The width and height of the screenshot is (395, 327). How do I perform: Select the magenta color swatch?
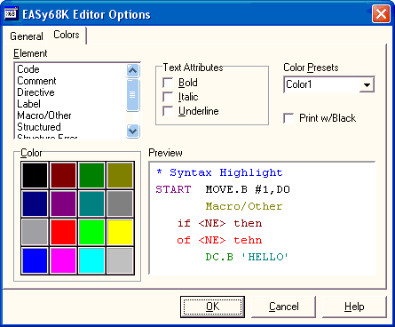(63, 260)
